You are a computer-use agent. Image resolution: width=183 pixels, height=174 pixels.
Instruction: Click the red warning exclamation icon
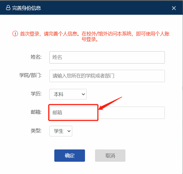[15, 34]
